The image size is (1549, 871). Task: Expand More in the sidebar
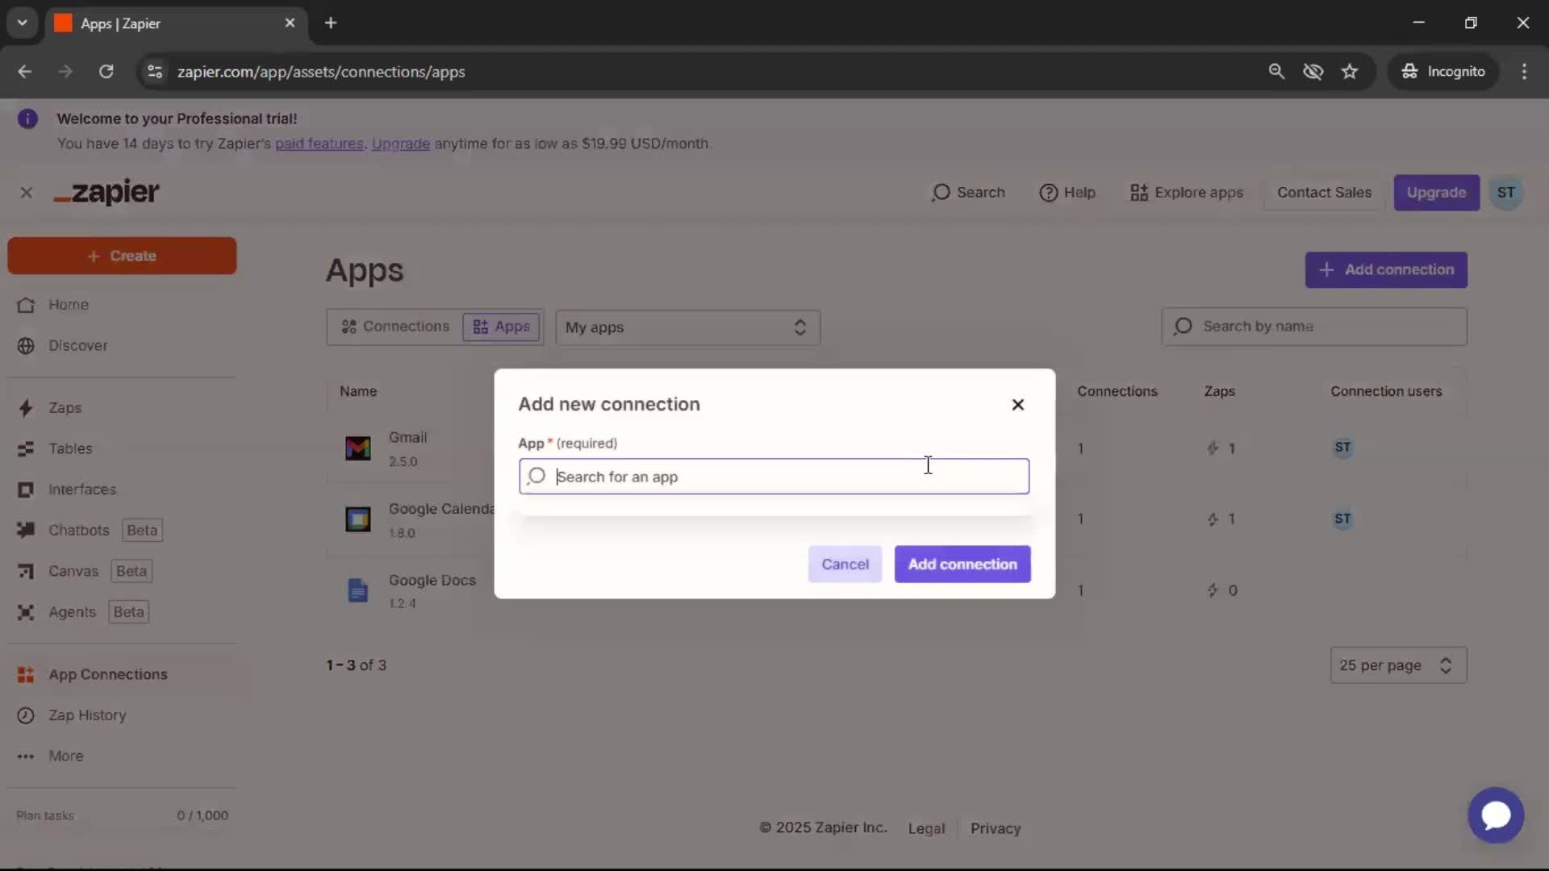[x=65, y=756]
